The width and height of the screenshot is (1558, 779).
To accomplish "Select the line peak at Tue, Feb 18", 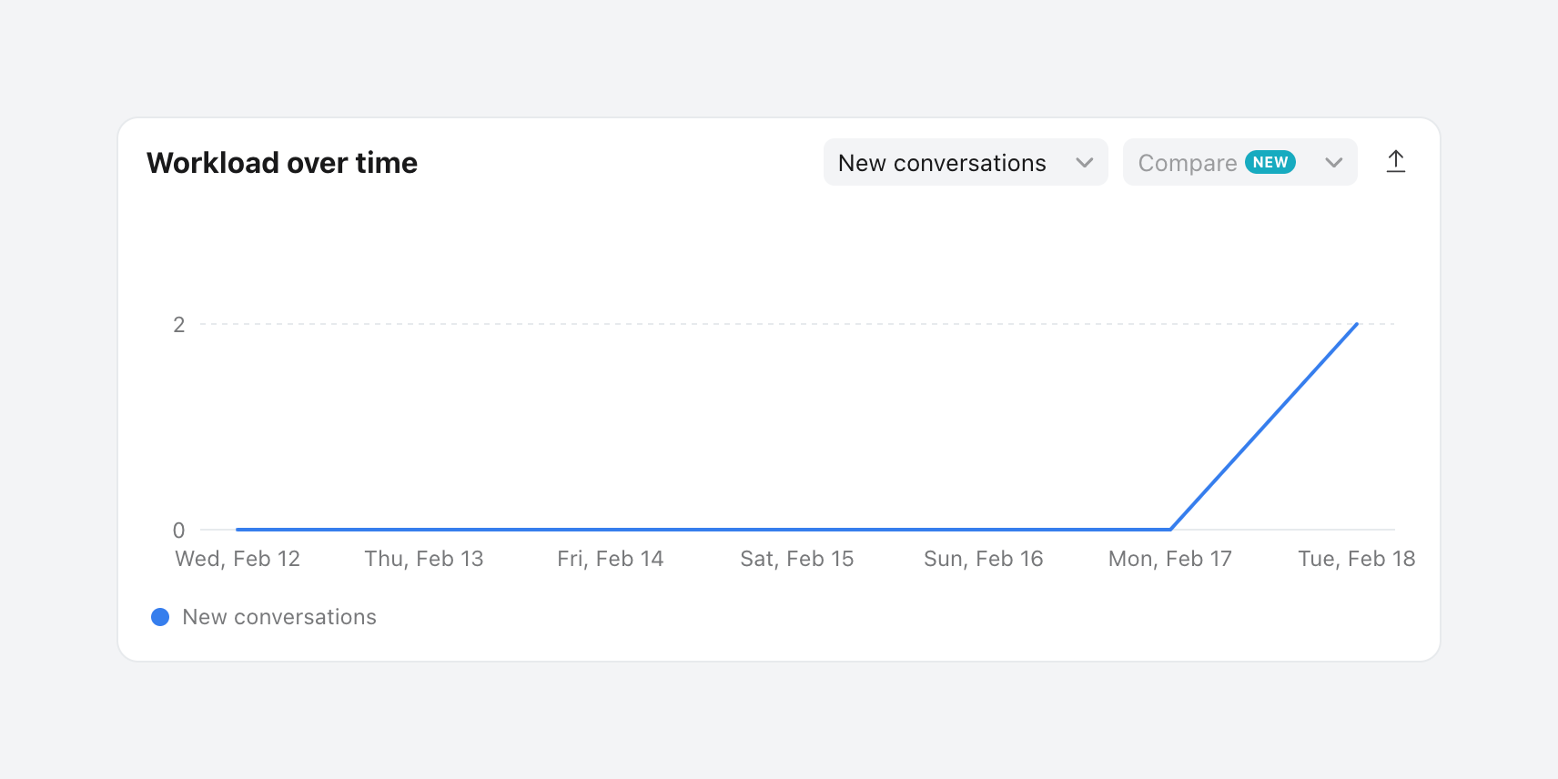I will [x=1356, y=324].
